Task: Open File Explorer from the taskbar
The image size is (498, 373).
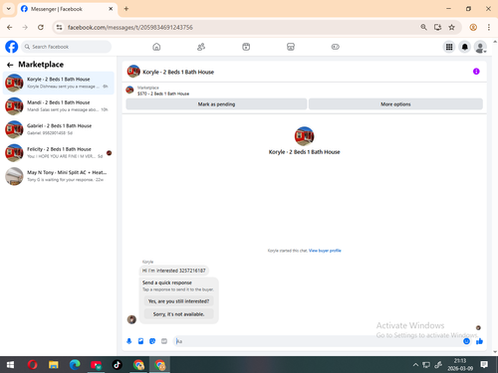Action: pyautogui.click(x=54, y=365)
